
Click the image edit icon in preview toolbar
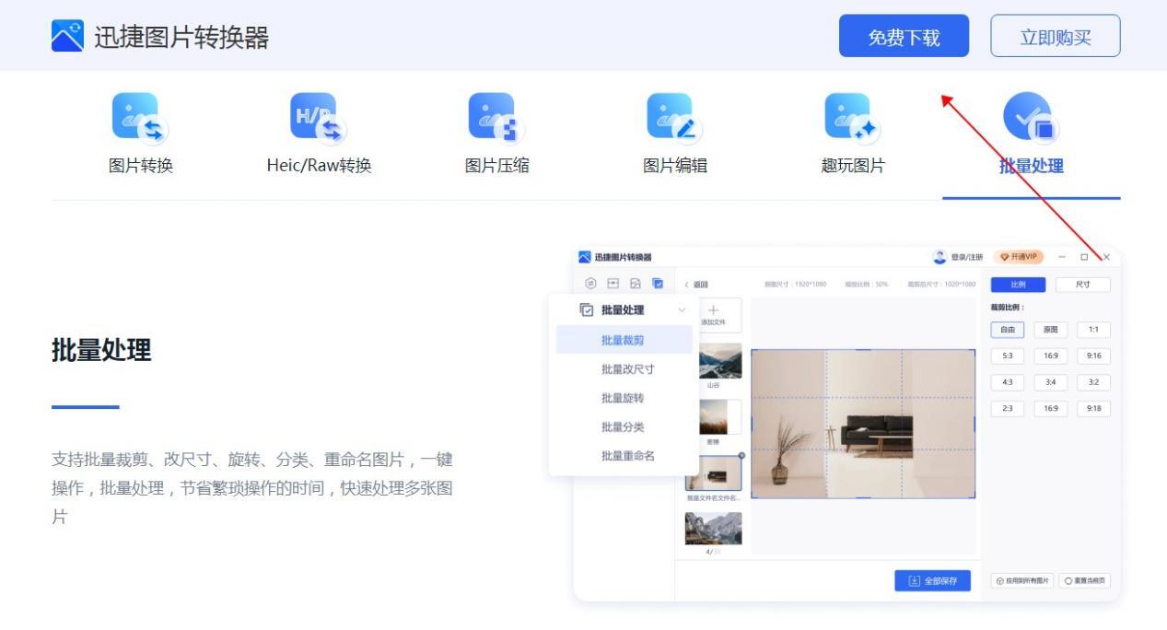tap(636, 284)
